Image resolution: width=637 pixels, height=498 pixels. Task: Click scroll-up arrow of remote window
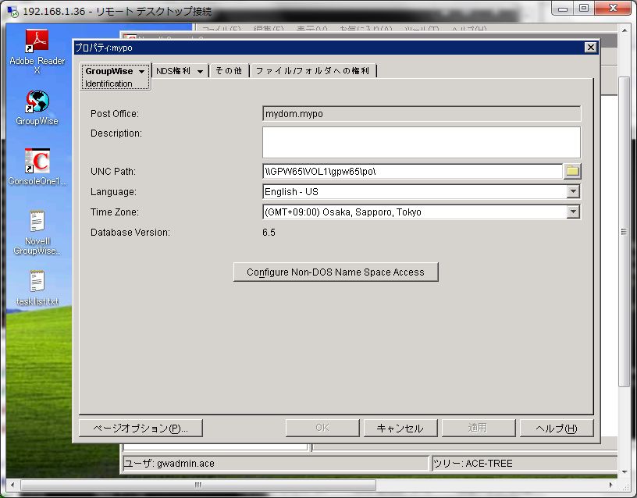[x=624, y=30]
